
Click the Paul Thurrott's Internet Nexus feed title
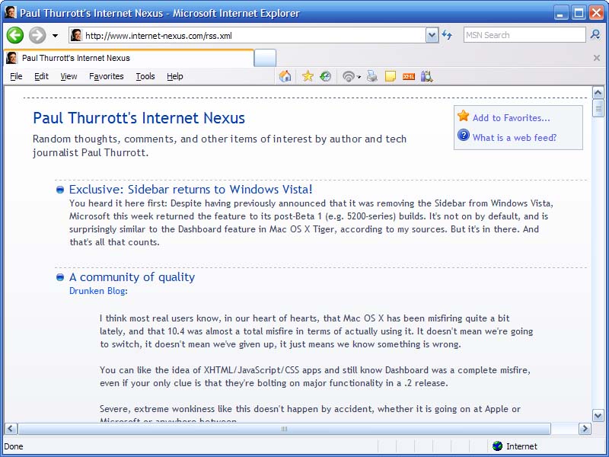[139, 118]
